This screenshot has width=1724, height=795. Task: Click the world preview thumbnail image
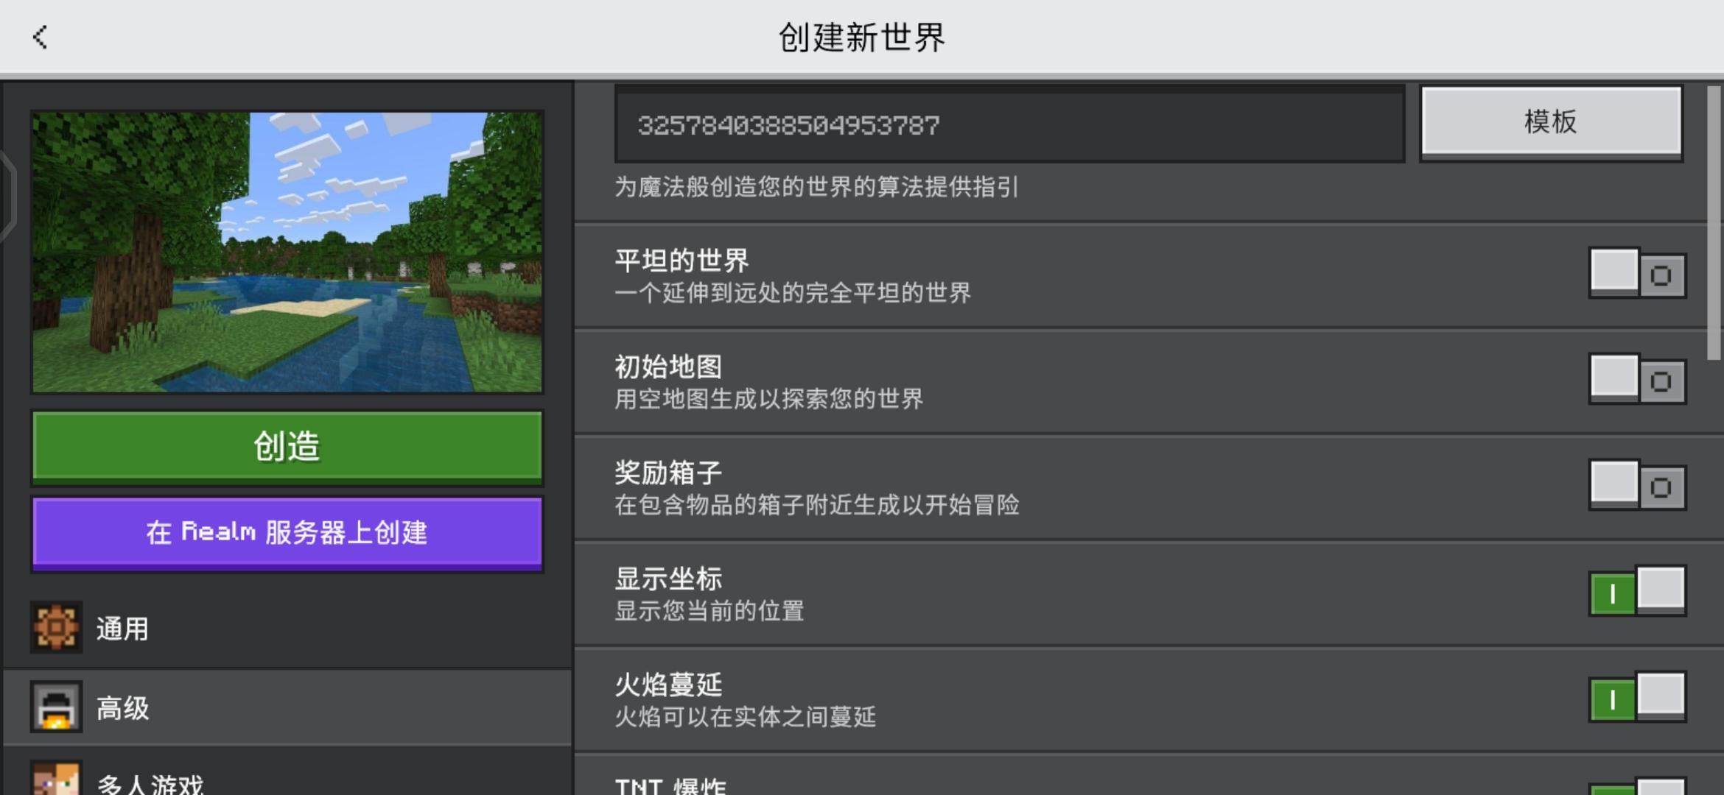287,252
